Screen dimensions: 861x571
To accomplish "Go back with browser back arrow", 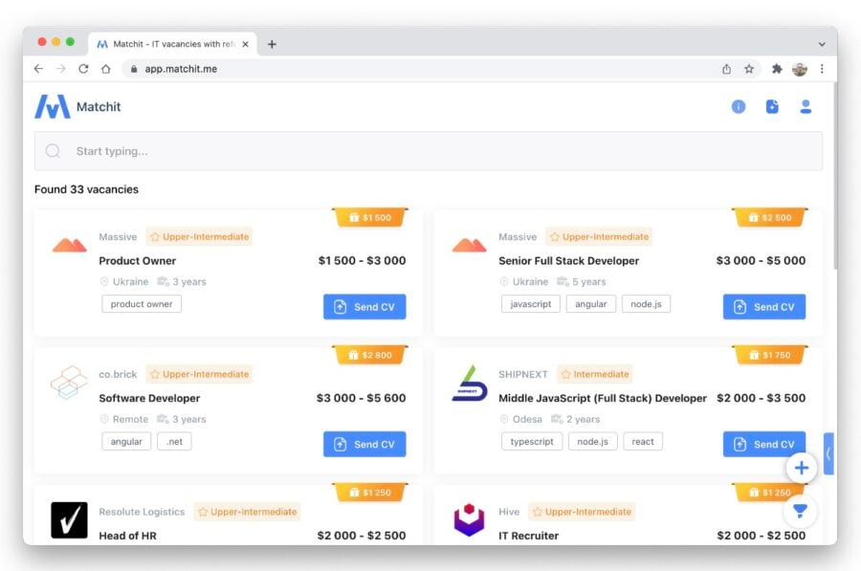I will click(38, 69).
